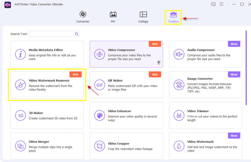This screenshot has width=251, height=162.
Task: Click the Toolbox briefcase icon
Action: (x=174, y=14)
